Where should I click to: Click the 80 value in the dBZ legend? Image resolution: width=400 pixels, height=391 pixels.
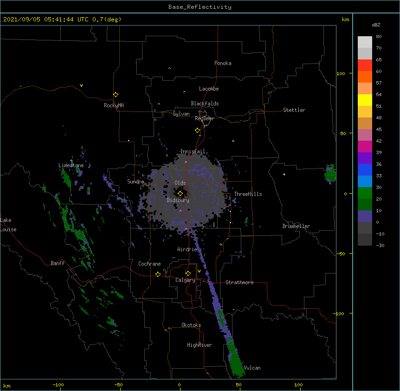pos(379,37)
